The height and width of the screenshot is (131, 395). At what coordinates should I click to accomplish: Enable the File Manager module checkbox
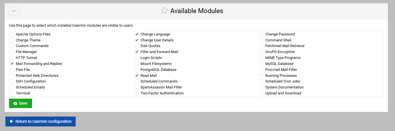point(12,52)
